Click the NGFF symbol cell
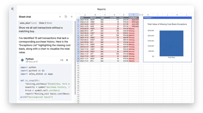Image resolution: width=203 pixels, height=113 pixels. tap(95, 20)
